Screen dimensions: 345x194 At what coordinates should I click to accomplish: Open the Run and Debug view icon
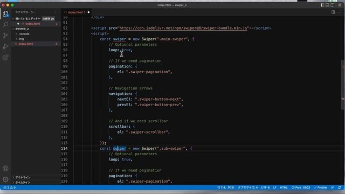(x=5, y=46)
